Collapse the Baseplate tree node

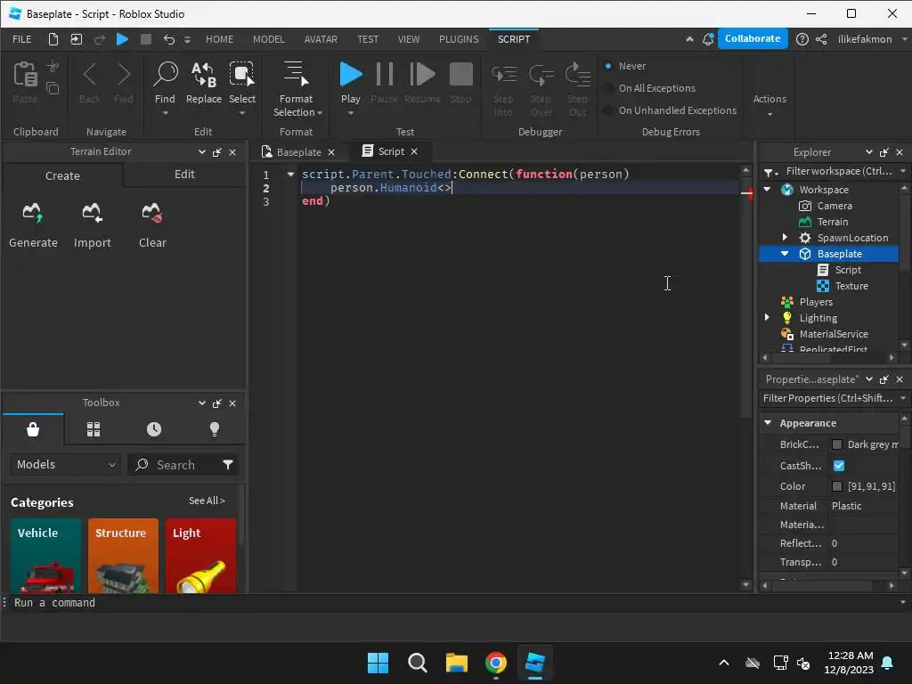[x=785, y=254]
